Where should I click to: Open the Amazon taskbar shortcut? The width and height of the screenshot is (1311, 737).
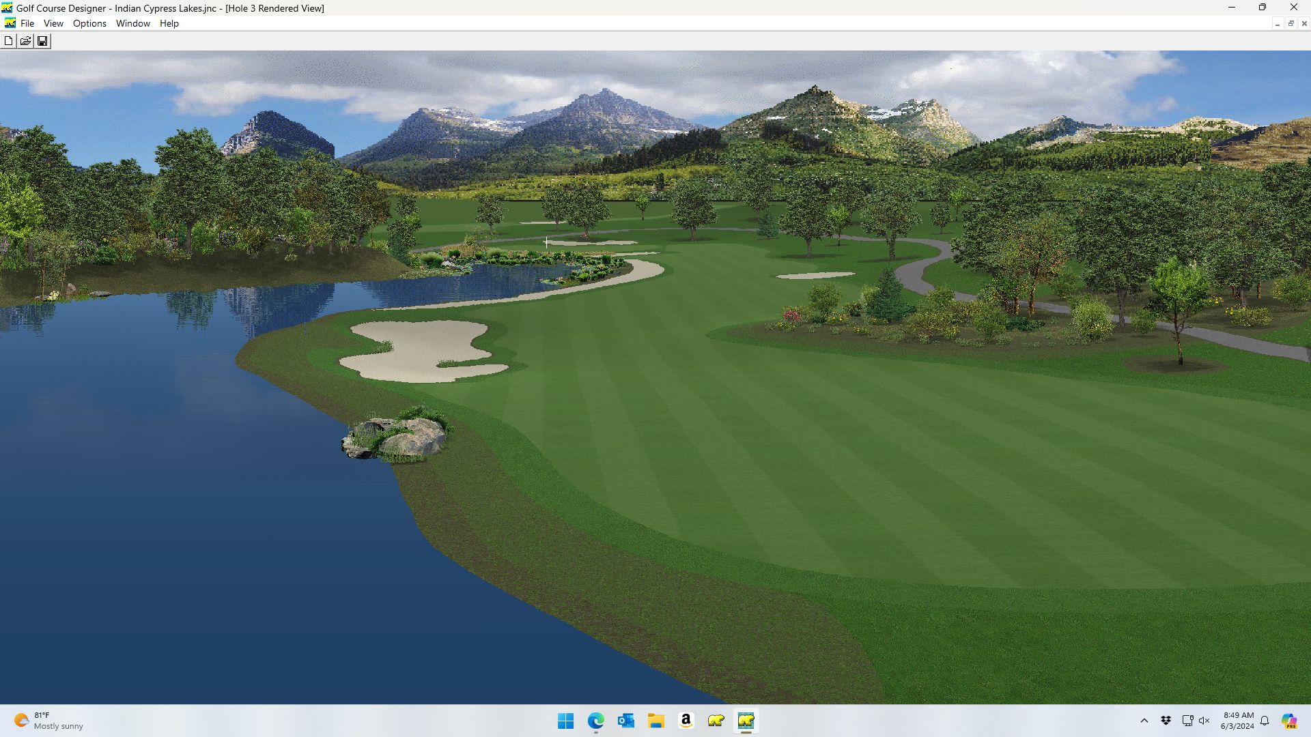tap(686, 721)
